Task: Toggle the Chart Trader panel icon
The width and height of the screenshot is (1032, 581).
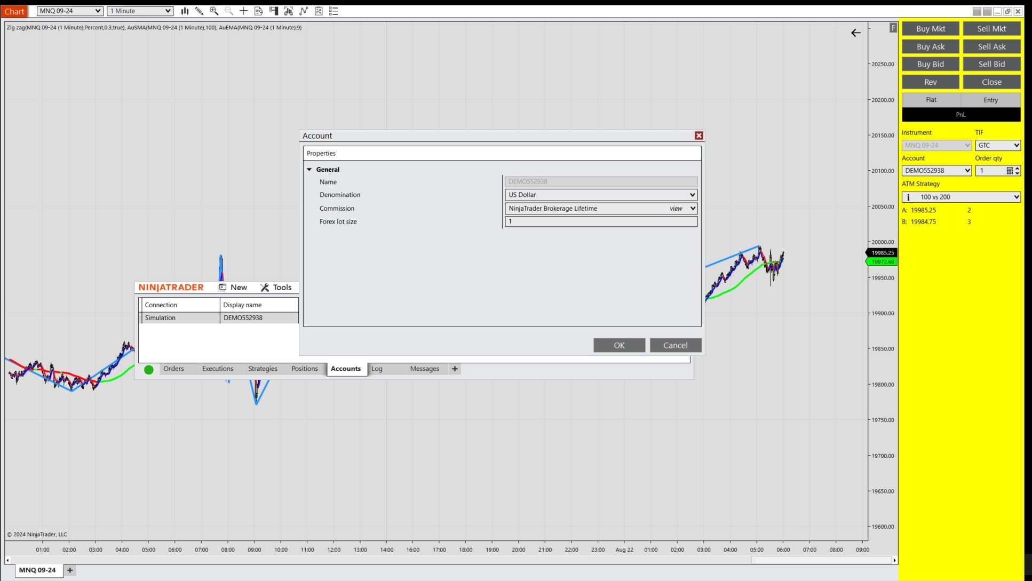Action: point(274,11)
